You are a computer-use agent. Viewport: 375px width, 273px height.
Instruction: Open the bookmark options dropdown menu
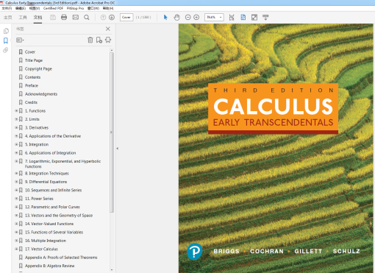(20, 40)
